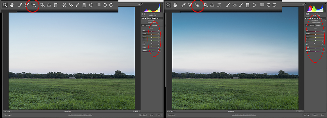Switch to Saturation tab in right window
This screenshot has height=118, width=327.
(312, 25)
